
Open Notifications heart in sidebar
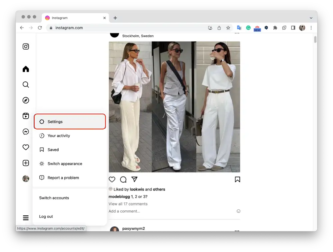[26, 147]
